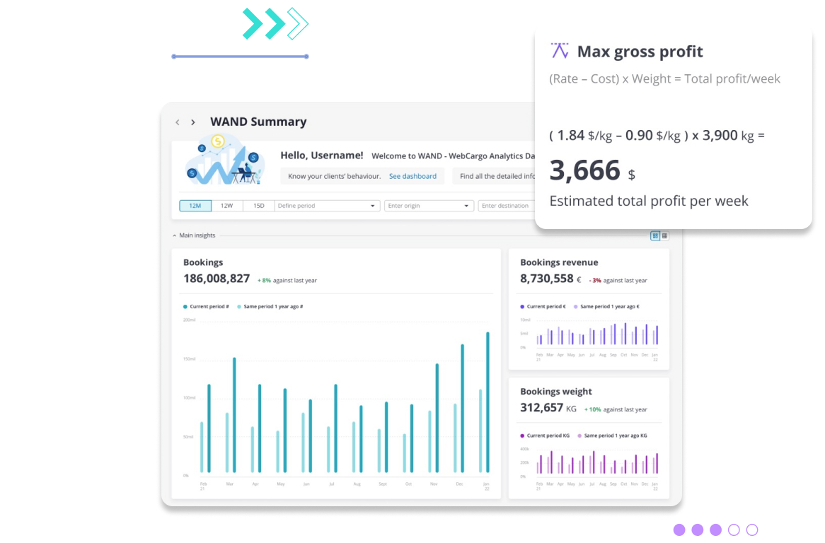This screenshot has height=543, width=825.
Task: Click the Enter destination field
Action: 505,206
